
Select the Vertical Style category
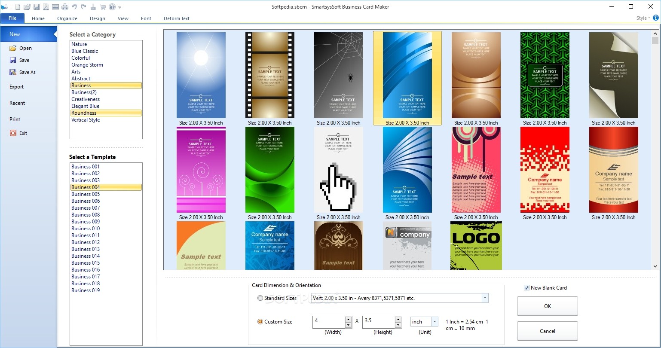[106, 120]
